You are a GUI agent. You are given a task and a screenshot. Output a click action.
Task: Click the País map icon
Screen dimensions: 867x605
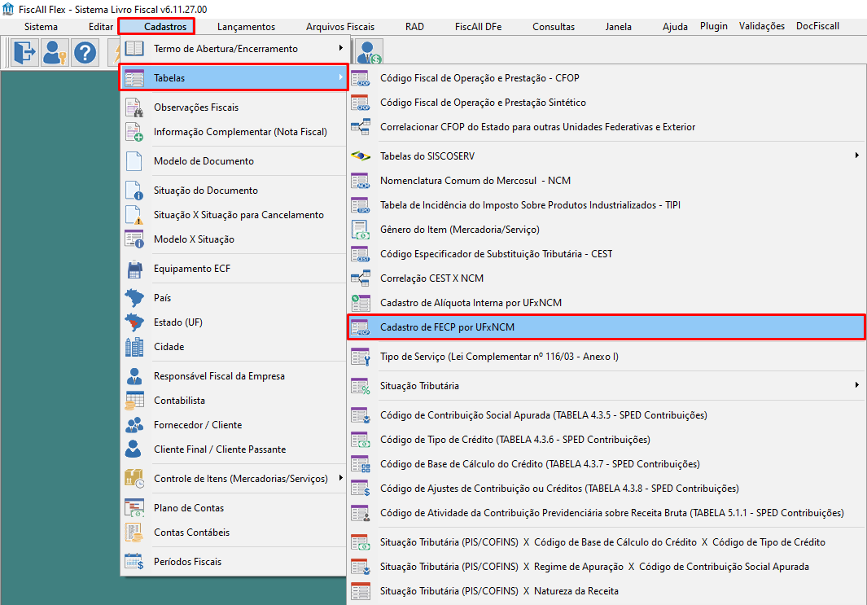point(134,297)
